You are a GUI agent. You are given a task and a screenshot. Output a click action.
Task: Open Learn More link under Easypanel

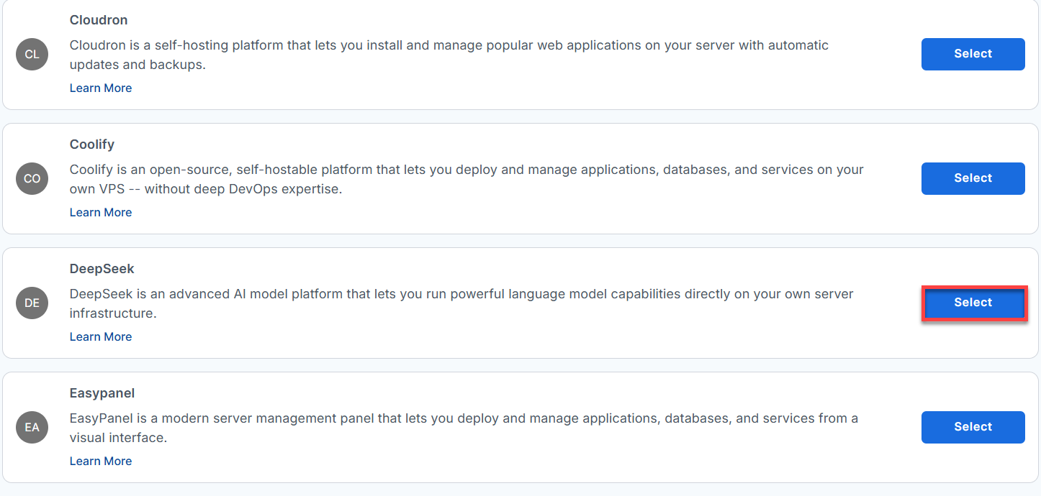101,461
